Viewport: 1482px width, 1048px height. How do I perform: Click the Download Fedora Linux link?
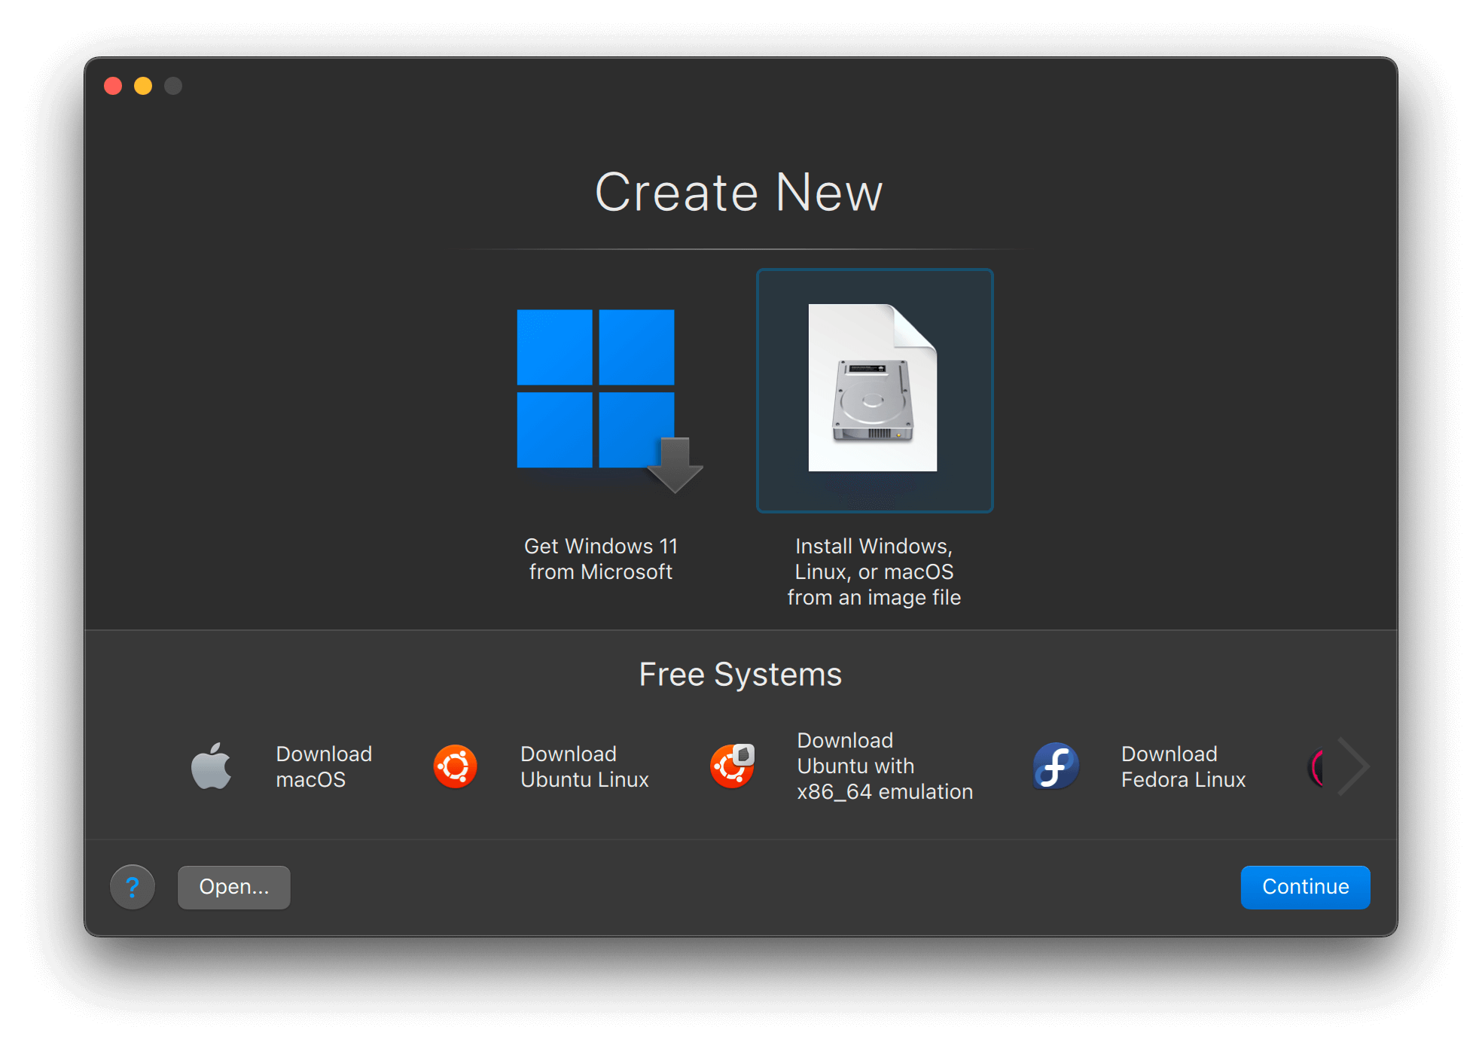[x=1184, y=766]
